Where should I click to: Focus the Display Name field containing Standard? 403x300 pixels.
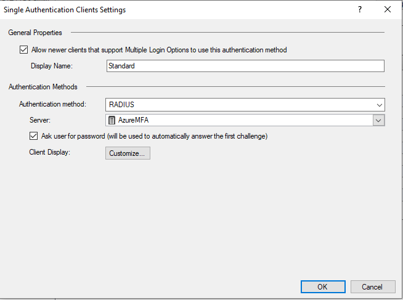point(245,66)
